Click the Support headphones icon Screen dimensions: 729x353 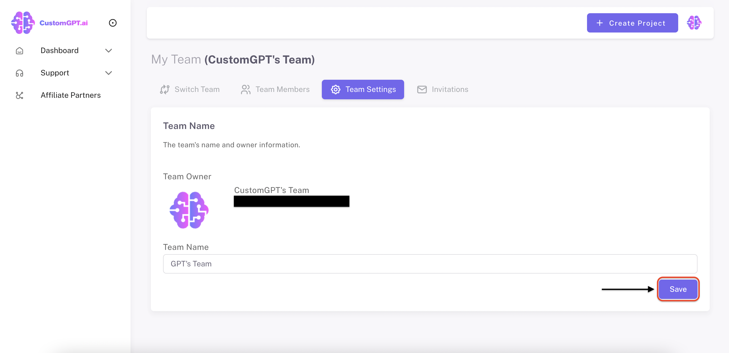tap(20, 73)
